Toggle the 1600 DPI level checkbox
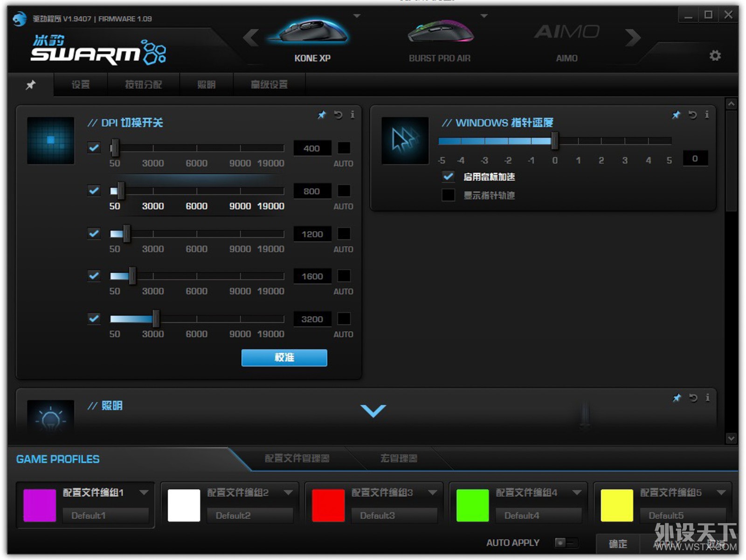 click(x=94, y=276)
